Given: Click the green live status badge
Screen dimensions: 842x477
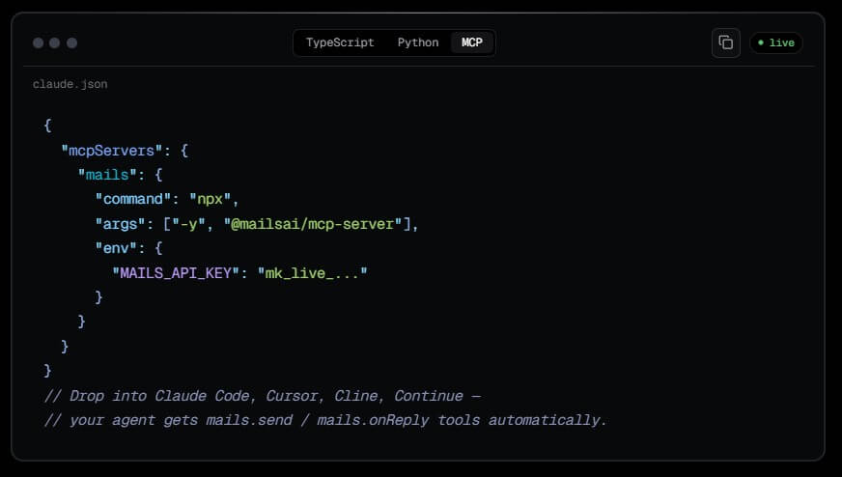Looking at the screenshot, I should click(776, 43).
